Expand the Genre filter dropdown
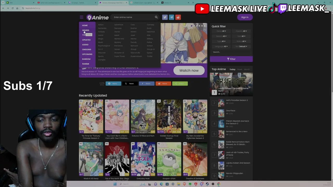The width and height of the screenshot is (333, 187). (x=221, y=31)
